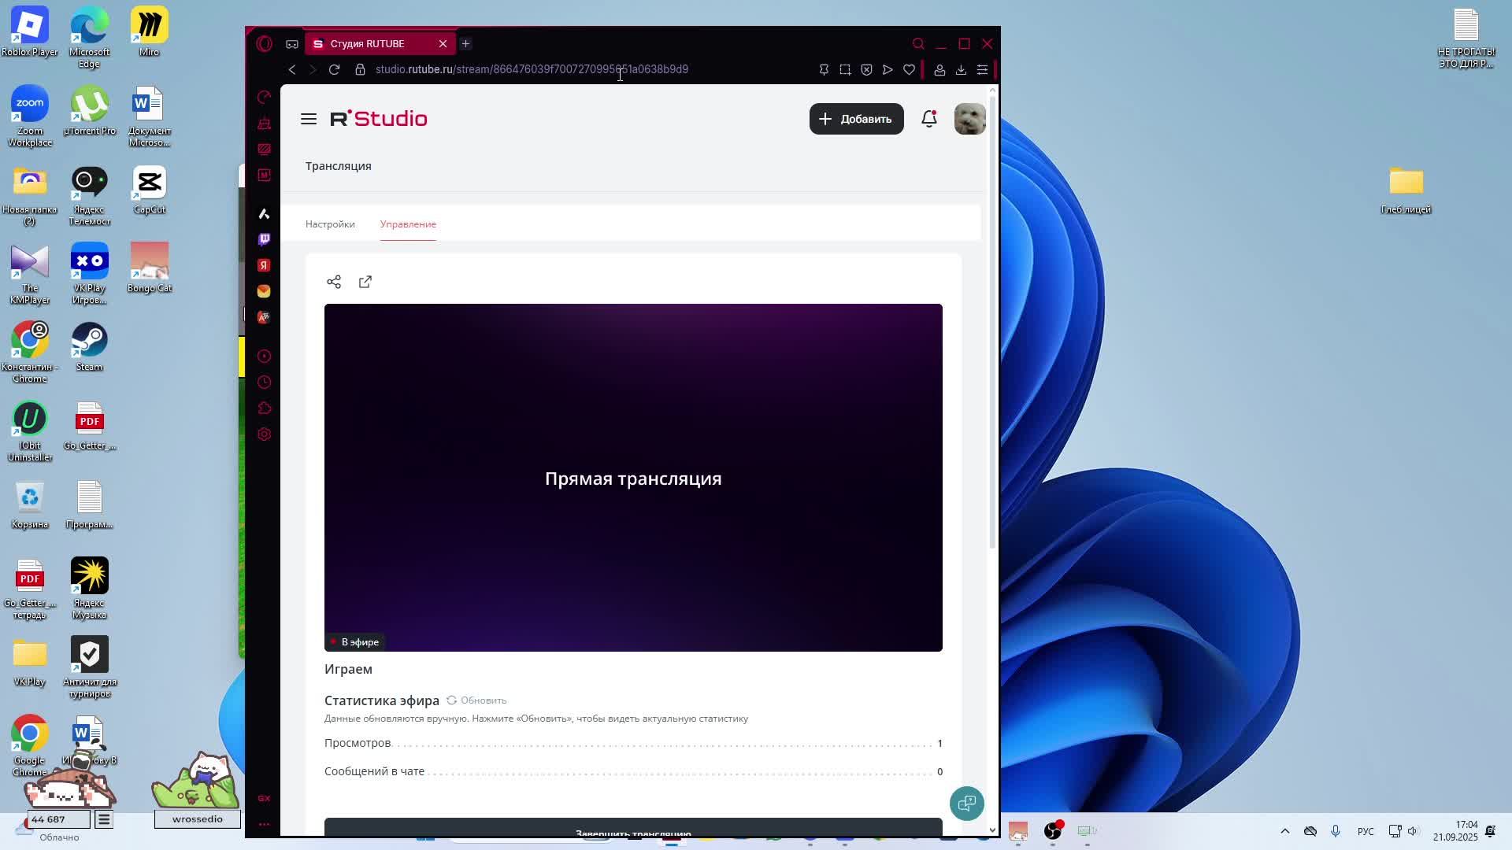Click the taskbar microphone icon
The image size is (1512, 850).
(1336, 831)
